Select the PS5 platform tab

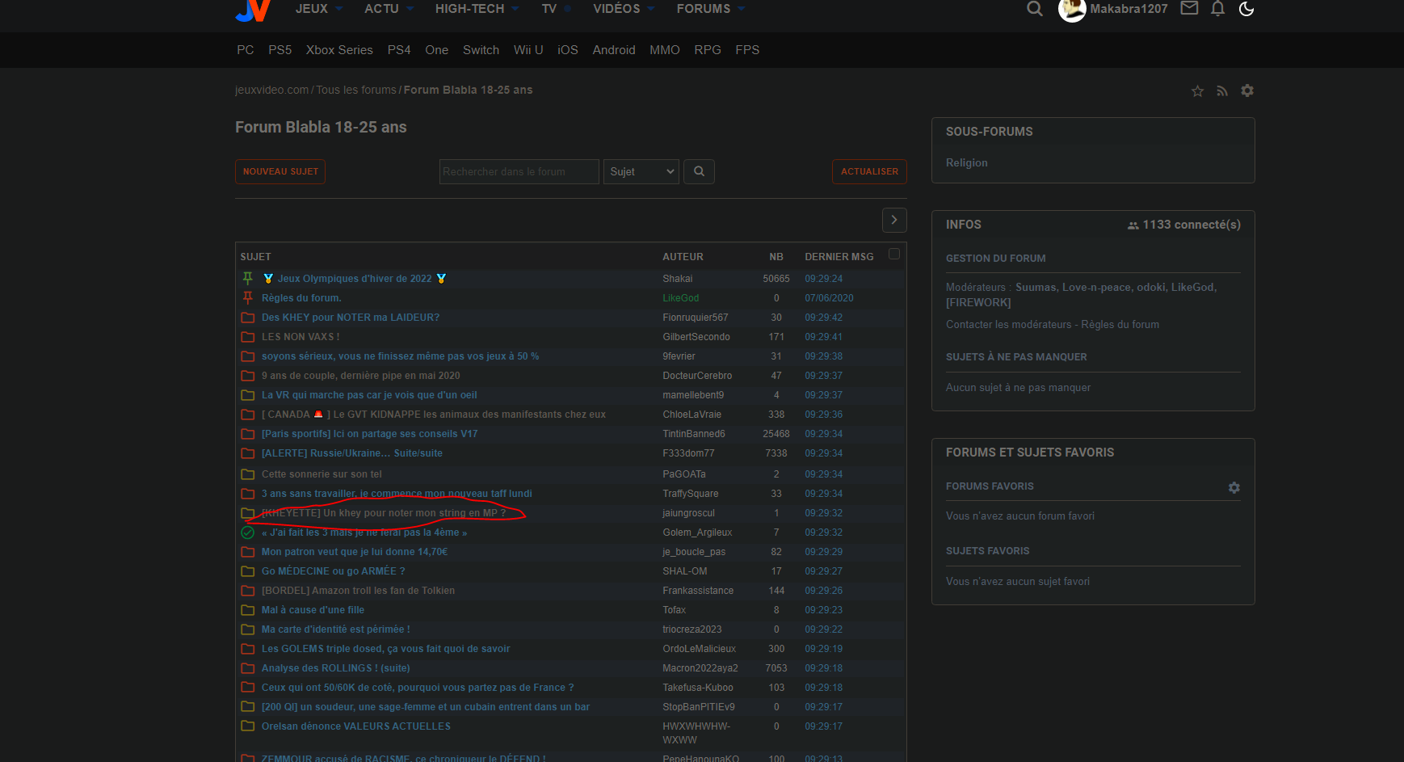click(x=280, y=50)
